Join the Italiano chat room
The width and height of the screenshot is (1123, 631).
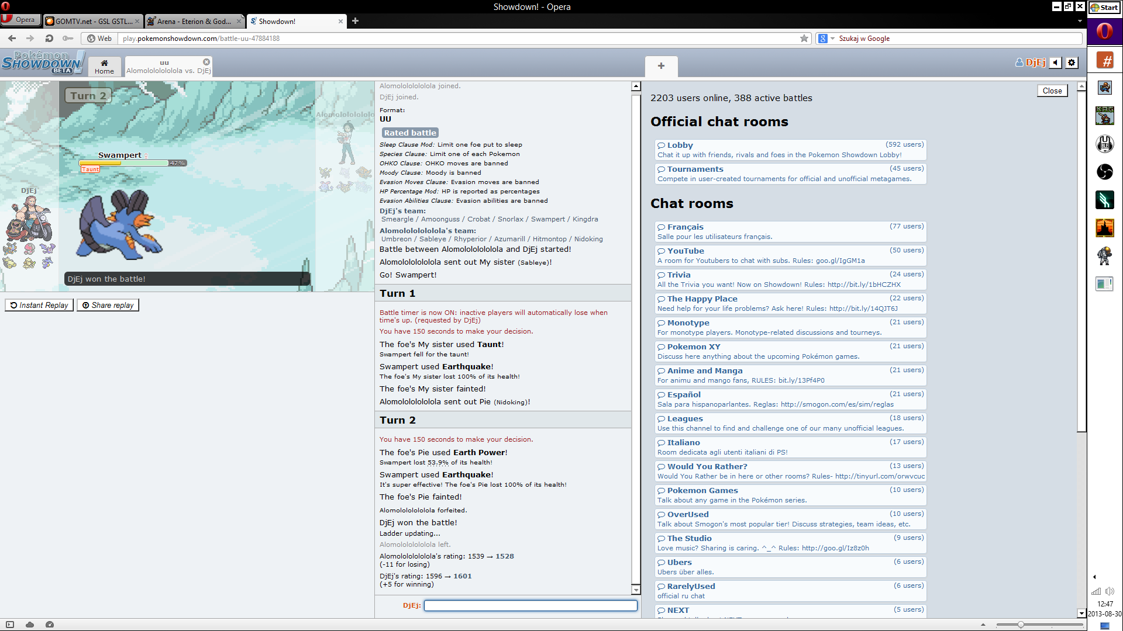pos(791,447)
